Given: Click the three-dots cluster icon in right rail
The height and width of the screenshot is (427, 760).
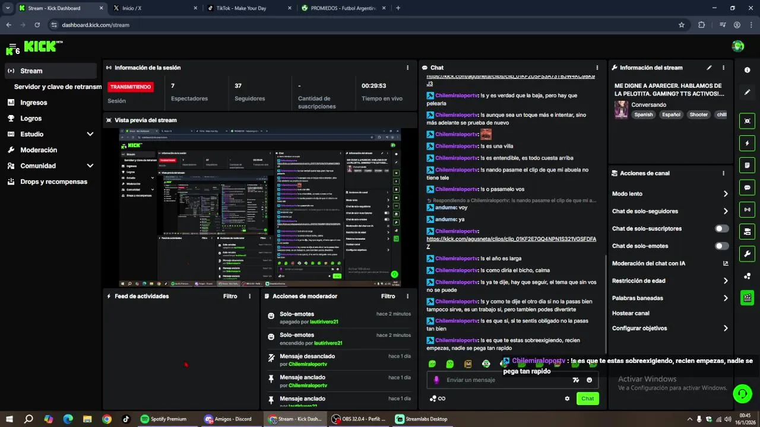Looking at the screenshot, I should coord(747,276).
